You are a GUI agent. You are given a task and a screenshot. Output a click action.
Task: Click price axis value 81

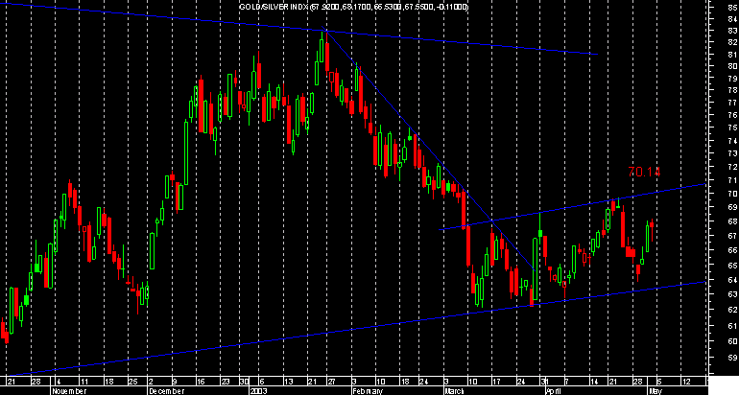point(733,54)
